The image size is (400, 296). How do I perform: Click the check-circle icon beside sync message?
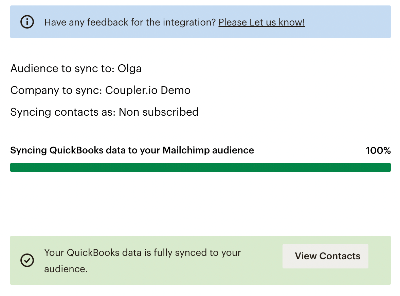point(27,260)
